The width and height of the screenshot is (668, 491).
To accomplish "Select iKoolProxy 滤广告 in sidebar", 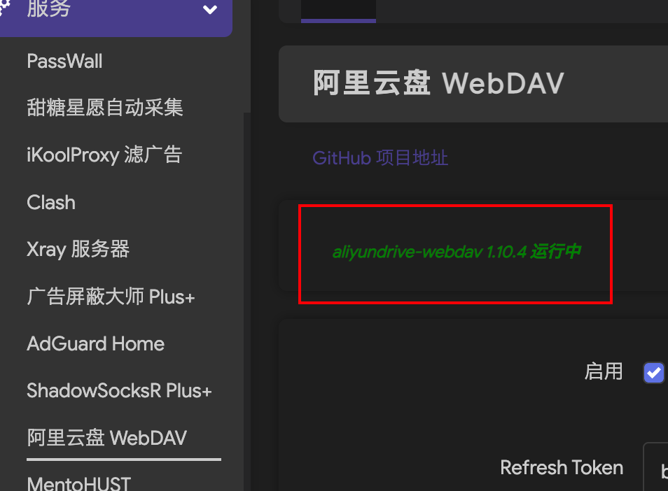I will [x=104, y=155].
